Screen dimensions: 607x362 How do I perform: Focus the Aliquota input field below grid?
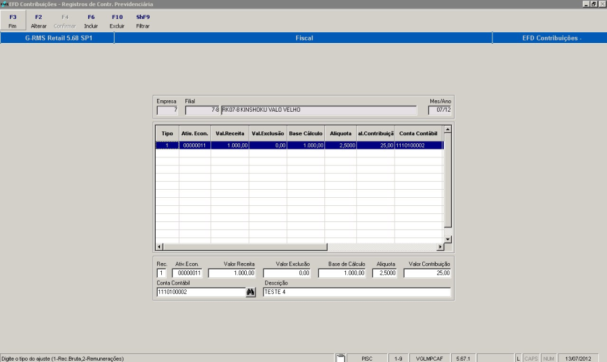[x=384, y=273]
